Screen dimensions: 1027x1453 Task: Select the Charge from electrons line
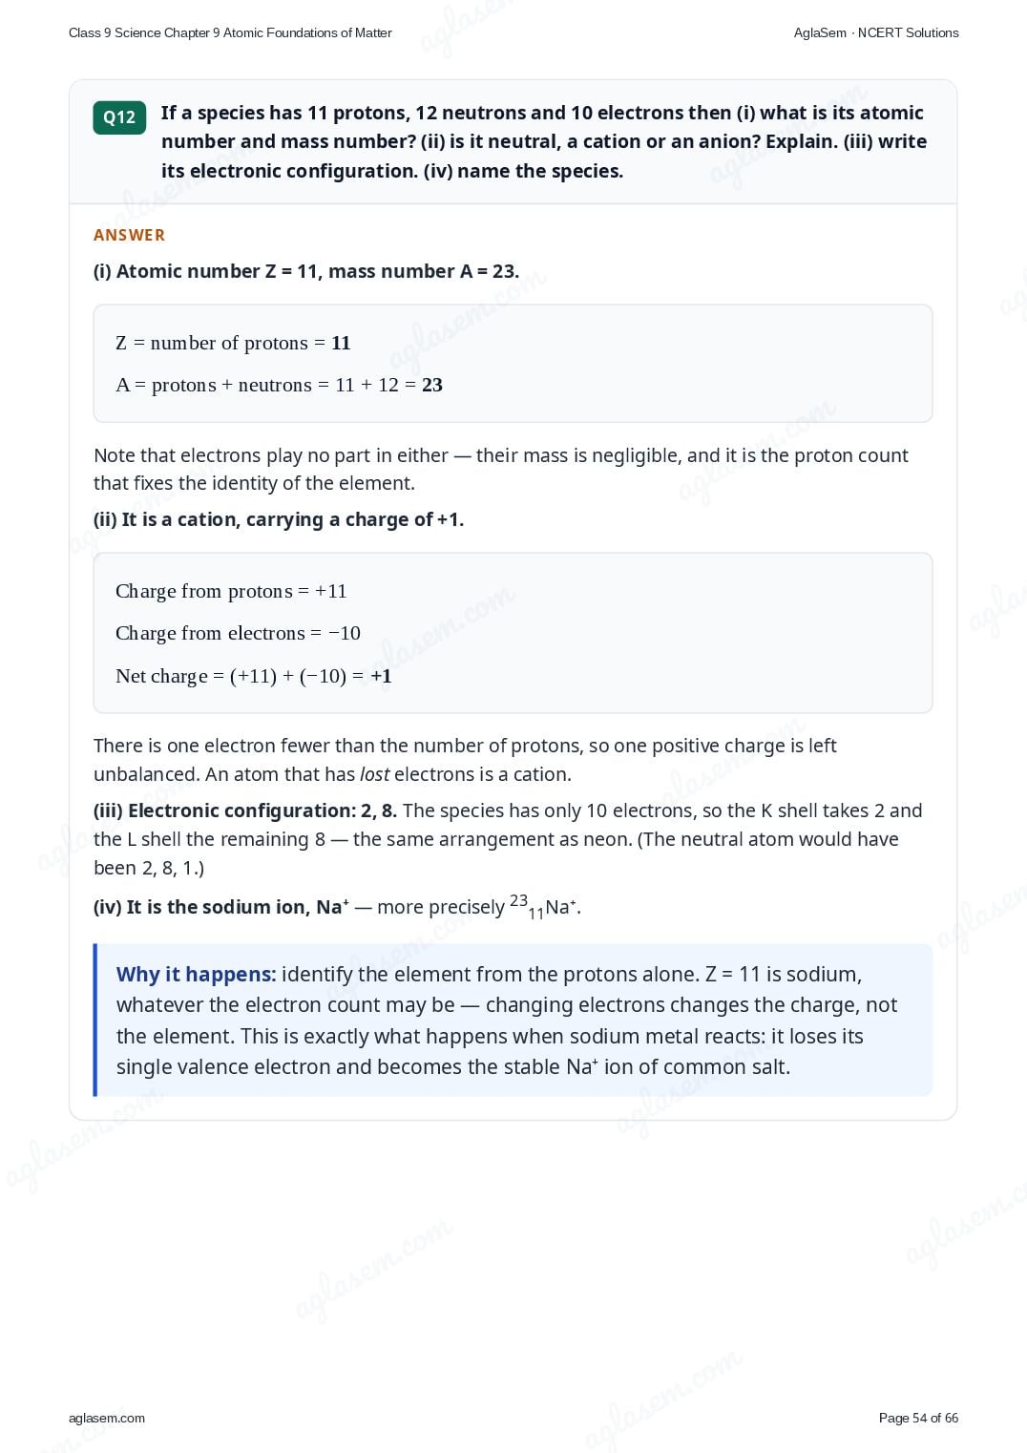point(238,633)
